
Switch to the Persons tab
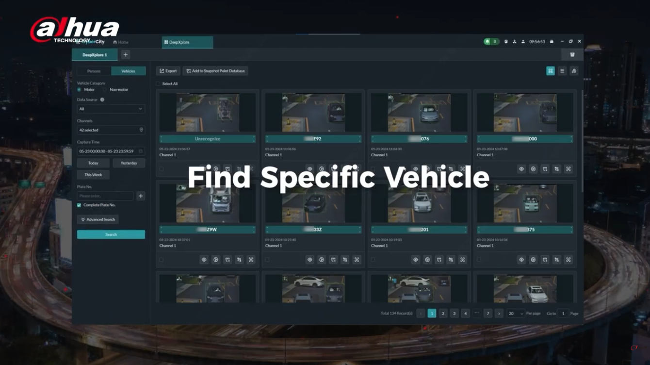tap(94, 71)
